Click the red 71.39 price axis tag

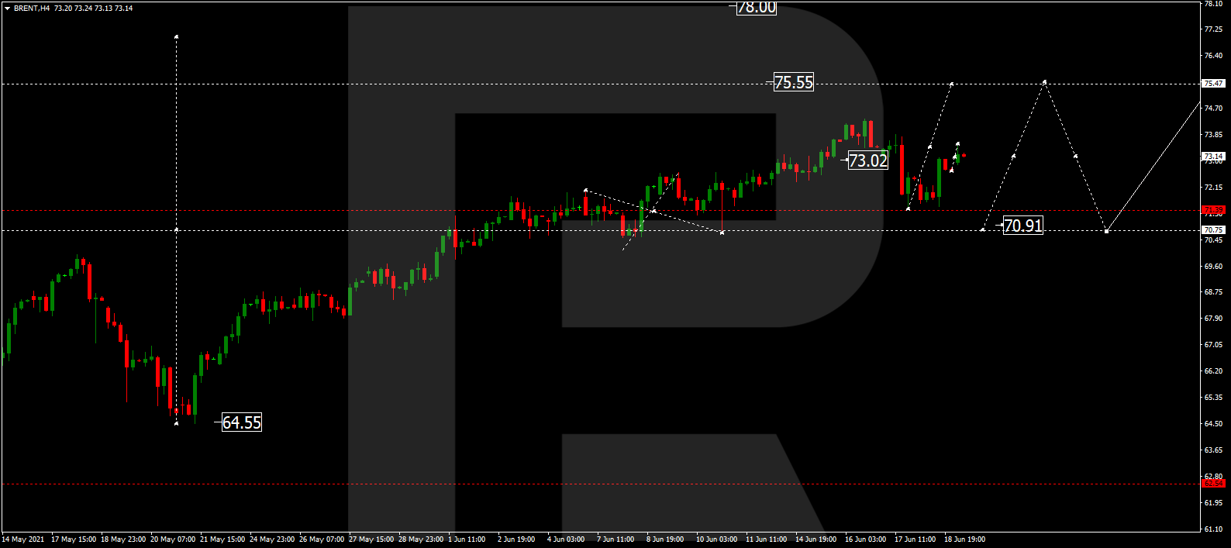coord(1213,210)
